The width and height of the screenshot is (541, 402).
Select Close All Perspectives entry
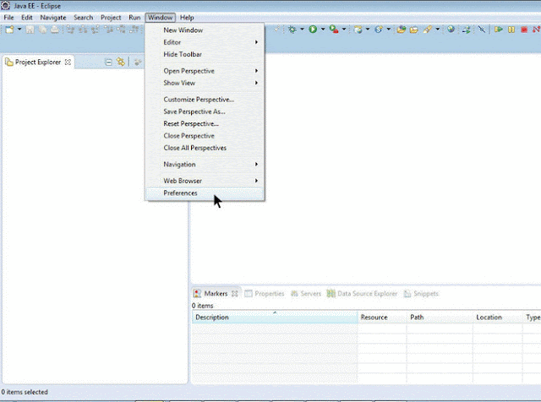(x=205, y=148)
